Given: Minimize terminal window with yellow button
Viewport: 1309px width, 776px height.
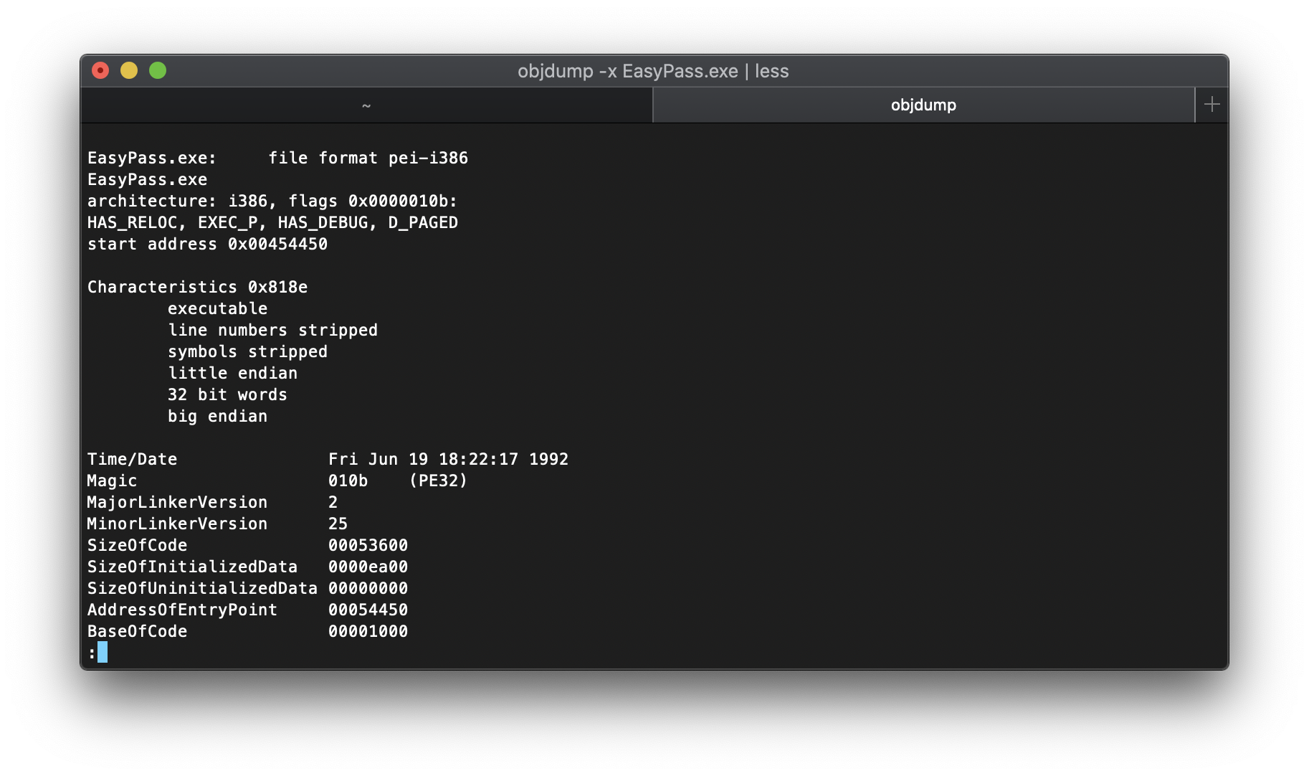Looking at the screenshot, I should click(129, 70).
